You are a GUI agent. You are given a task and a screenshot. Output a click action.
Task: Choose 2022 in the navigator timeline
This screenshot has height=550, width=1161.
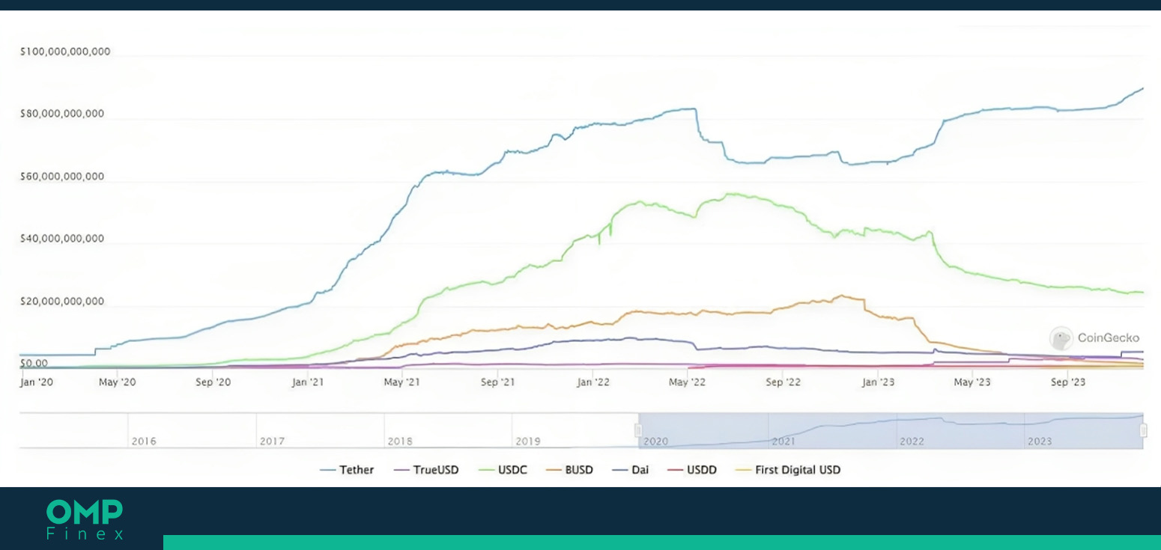(912, 441)
